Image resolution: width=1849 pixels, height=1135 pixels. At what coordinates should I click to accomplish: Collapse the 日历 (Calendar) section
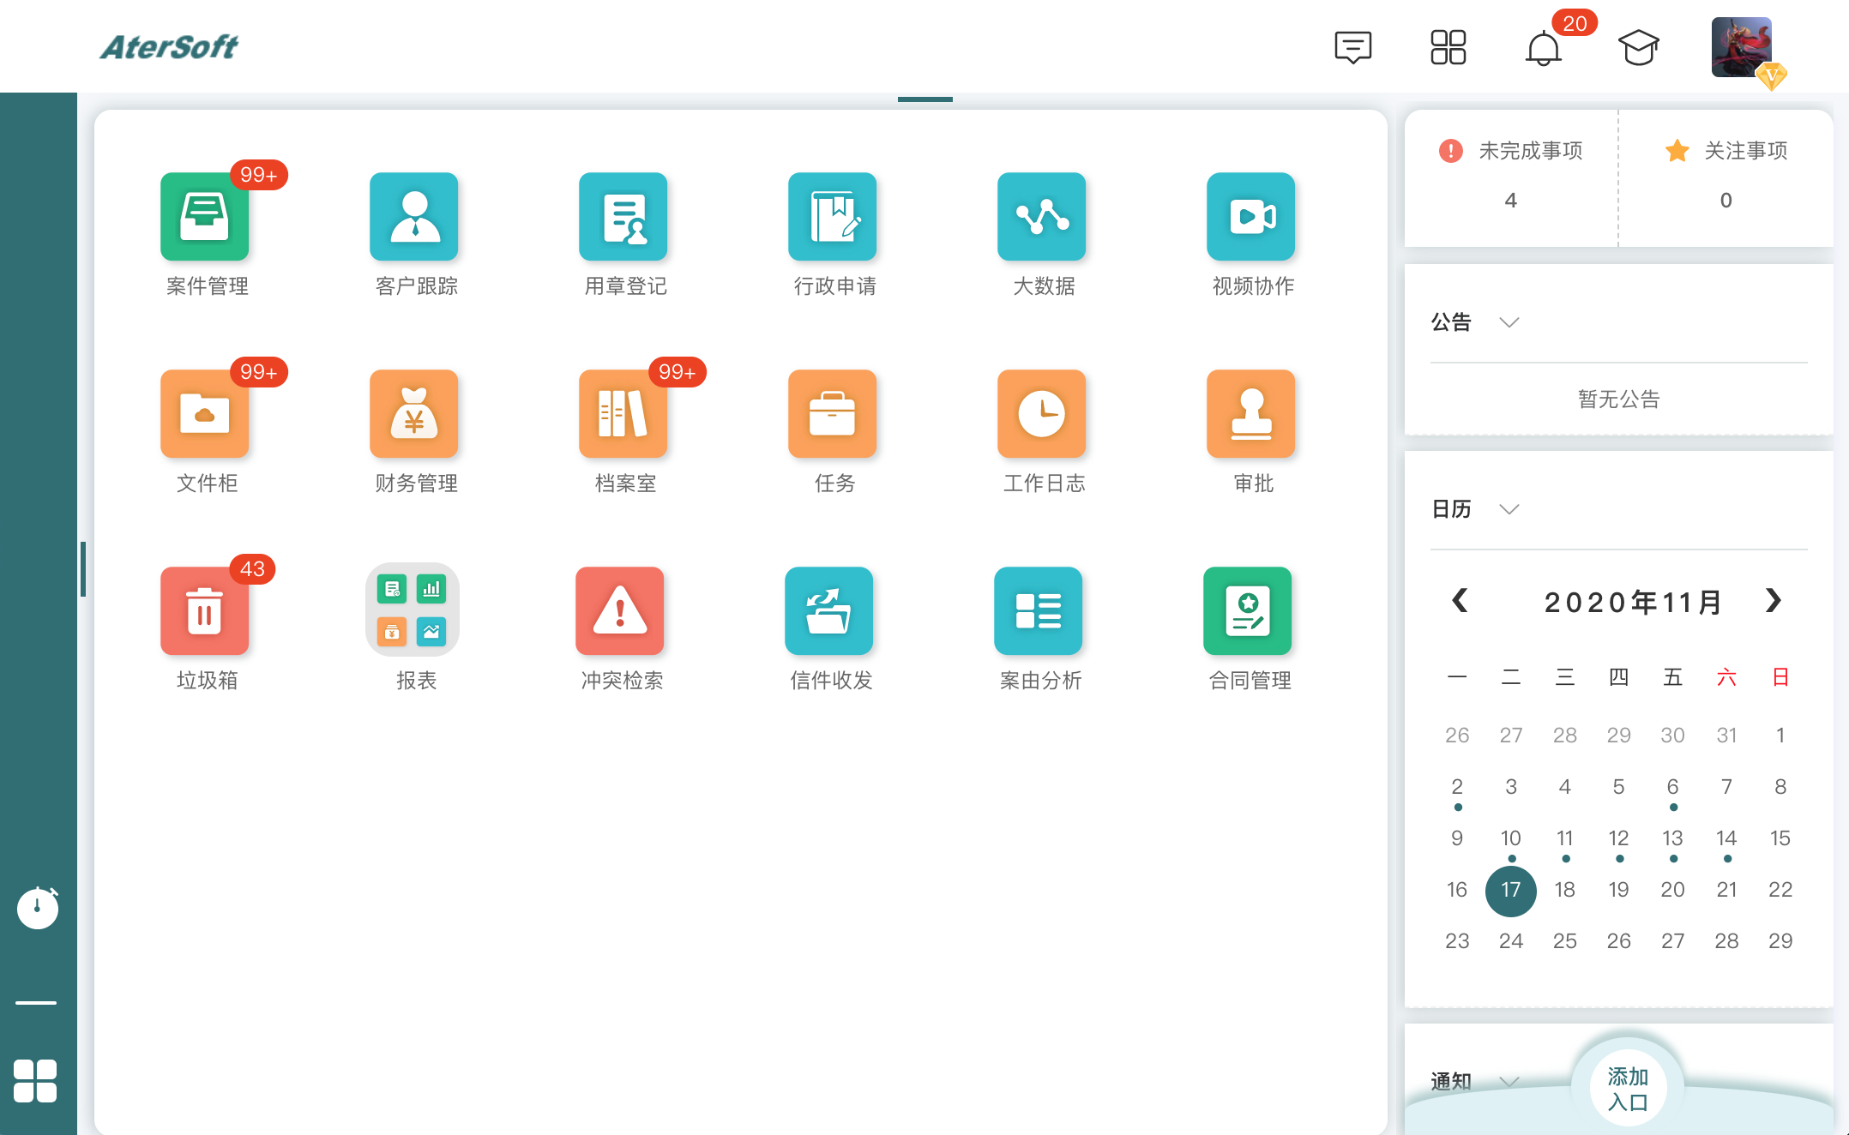tap(1510, 509)
